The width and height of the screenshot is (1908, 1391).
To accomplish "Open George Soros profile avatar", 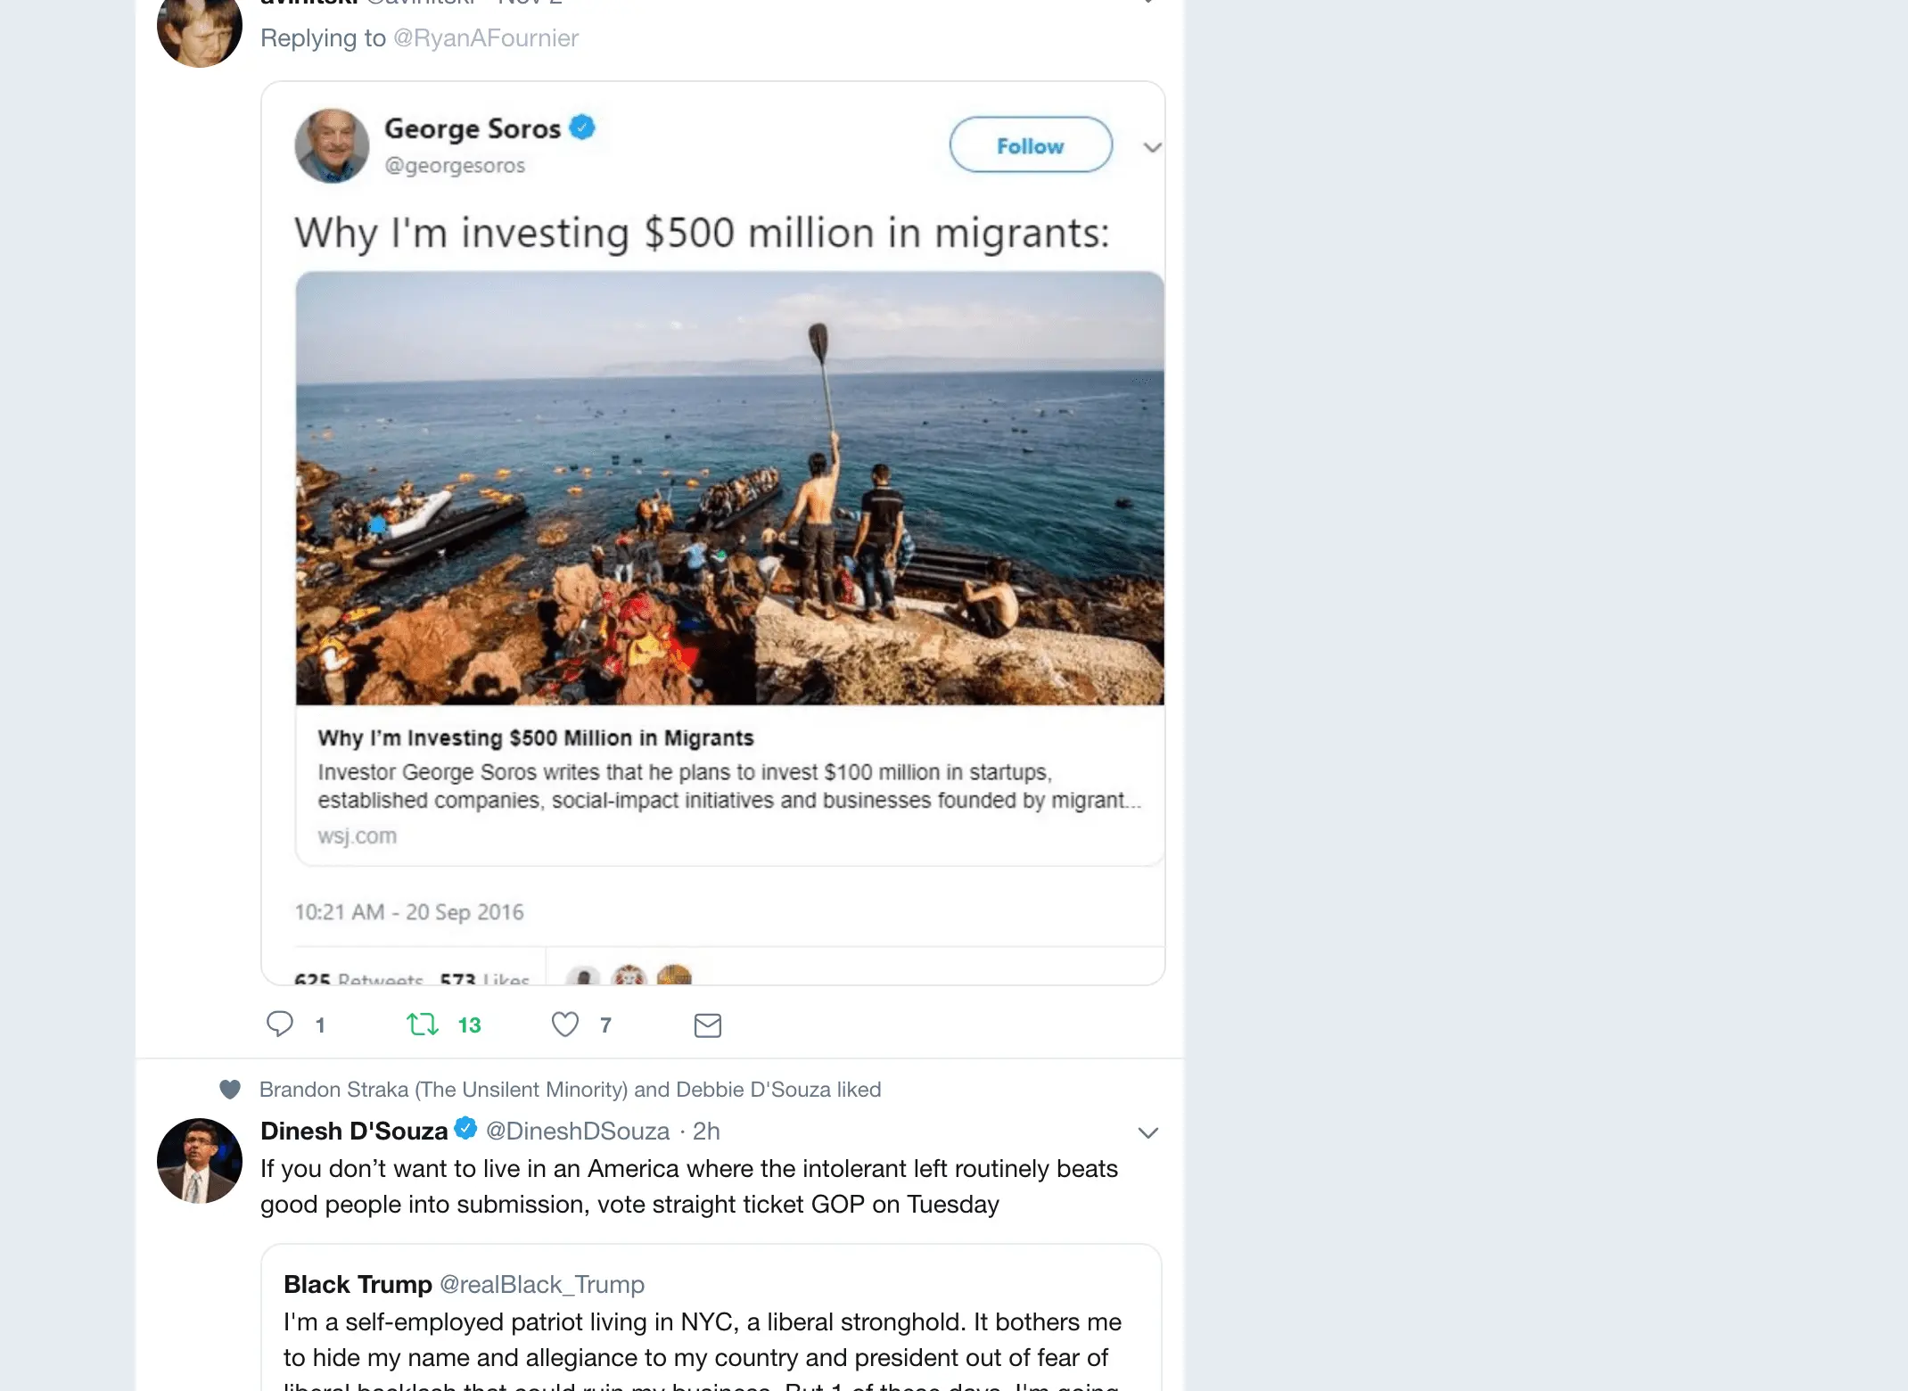I will (x=332, y=146).
